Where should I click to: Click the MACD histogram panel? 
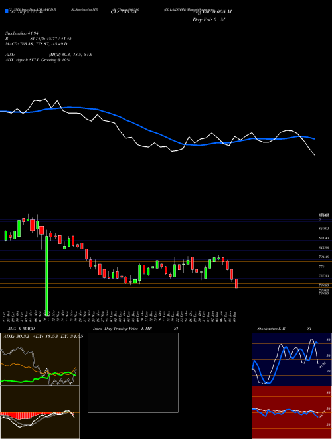click(40, 412)
